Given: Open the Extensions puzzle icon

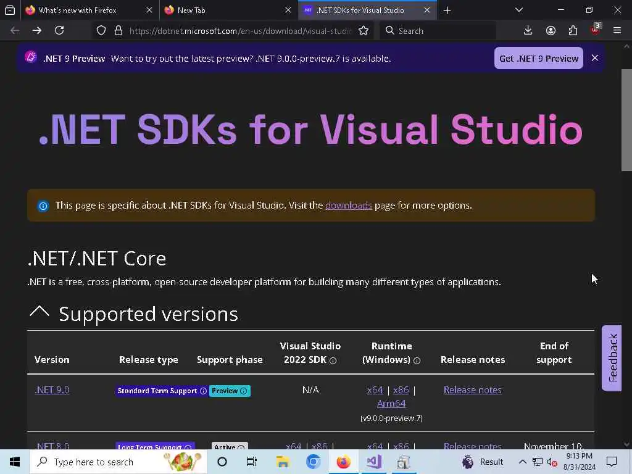Looking at the screenshot, I should tap(573, 31).
